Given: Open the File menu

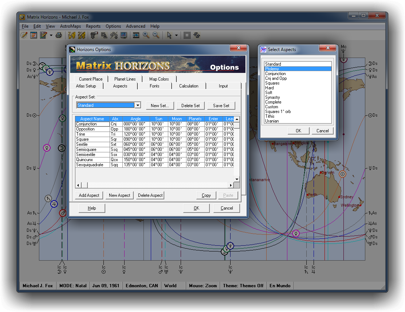Looking at the screenshot, I should pyautogui.click(x=25, y=26).
